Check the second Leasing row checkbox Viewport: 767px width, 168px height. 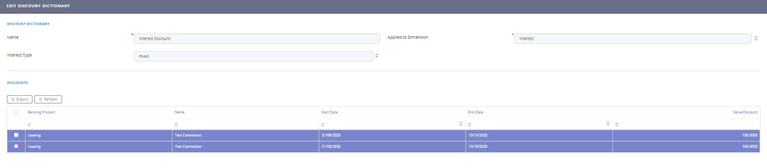(16, 146)
